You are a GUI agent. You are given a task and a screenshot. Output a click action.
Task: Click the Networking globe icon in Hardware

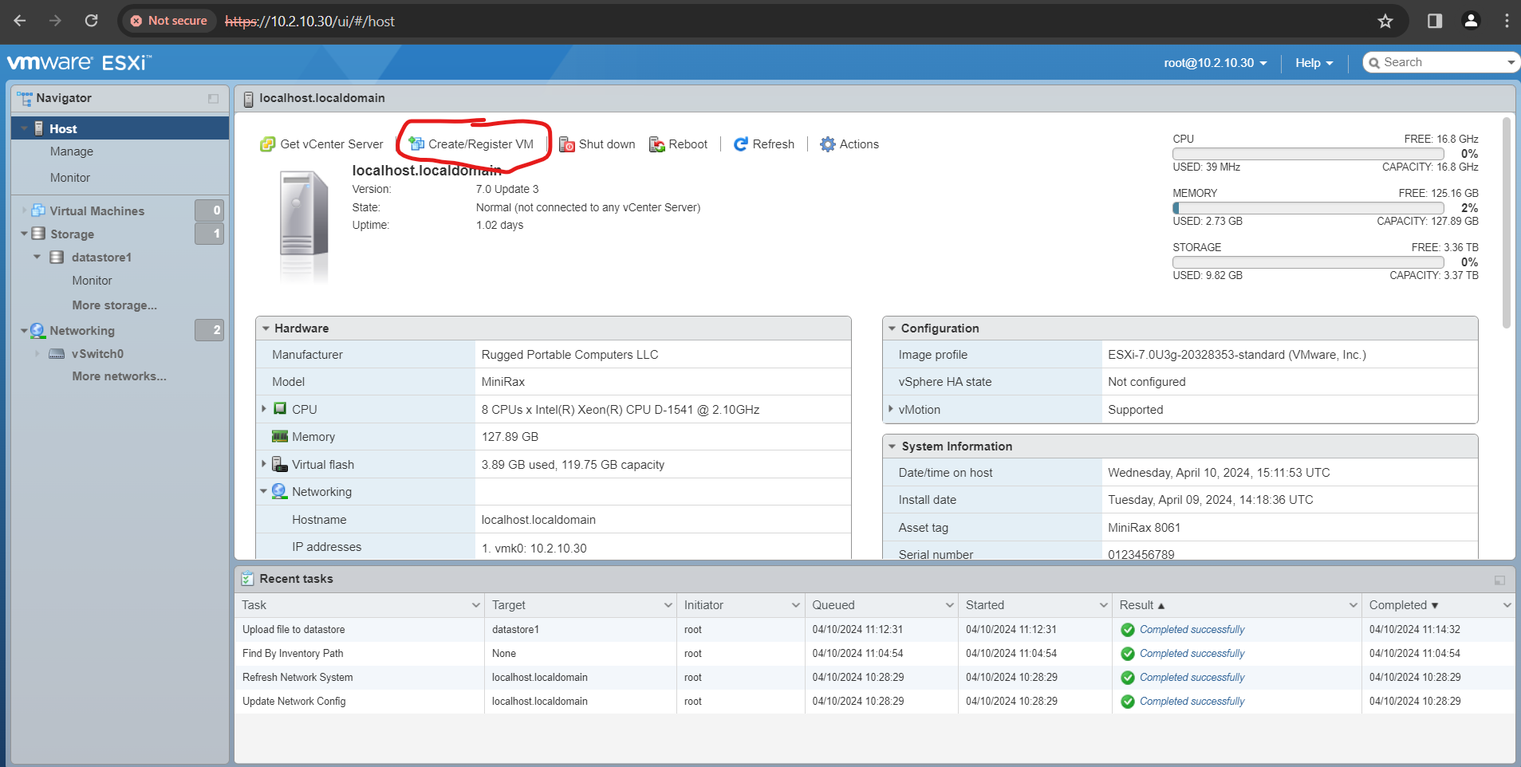pyautogui.click(x=279, y=491)
